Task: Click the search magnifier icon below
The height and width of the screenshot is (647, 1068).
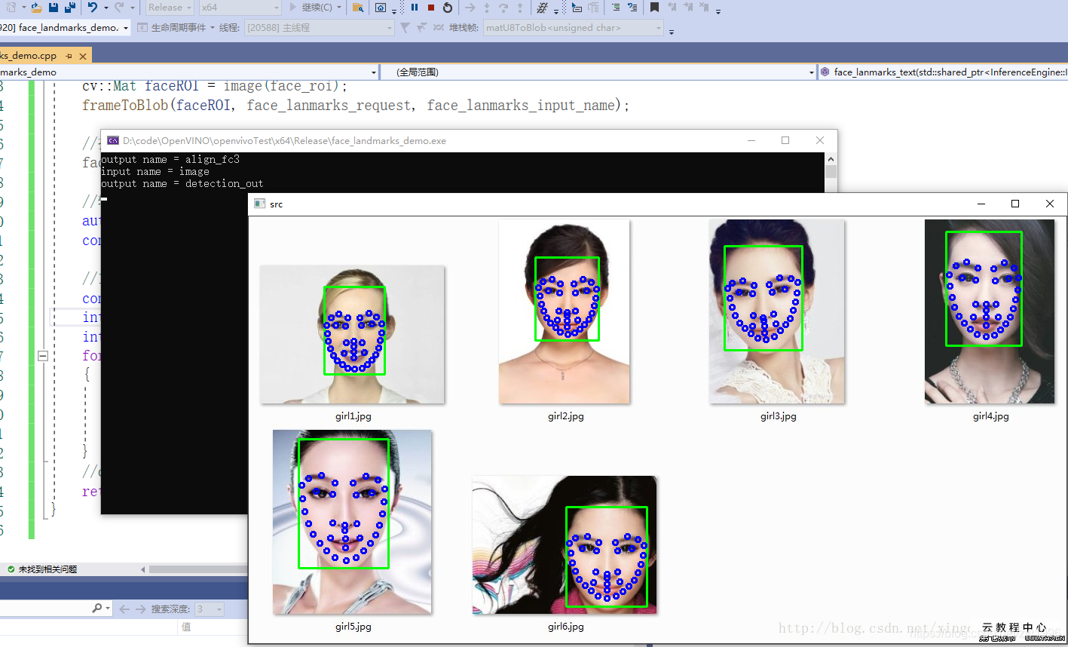Action: tap(97, 609)
